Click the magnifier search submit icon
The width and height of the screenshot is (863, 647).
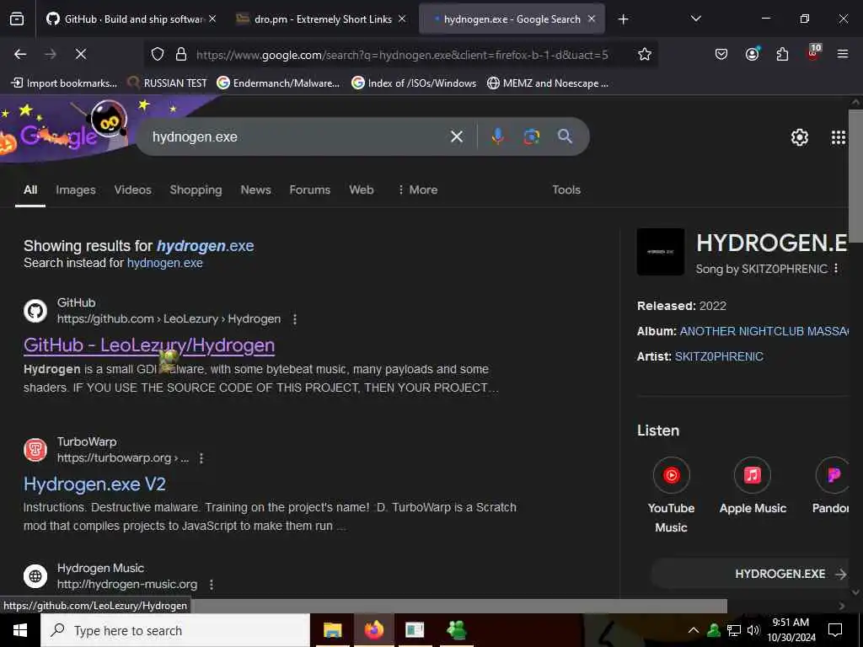click(565, 136)
